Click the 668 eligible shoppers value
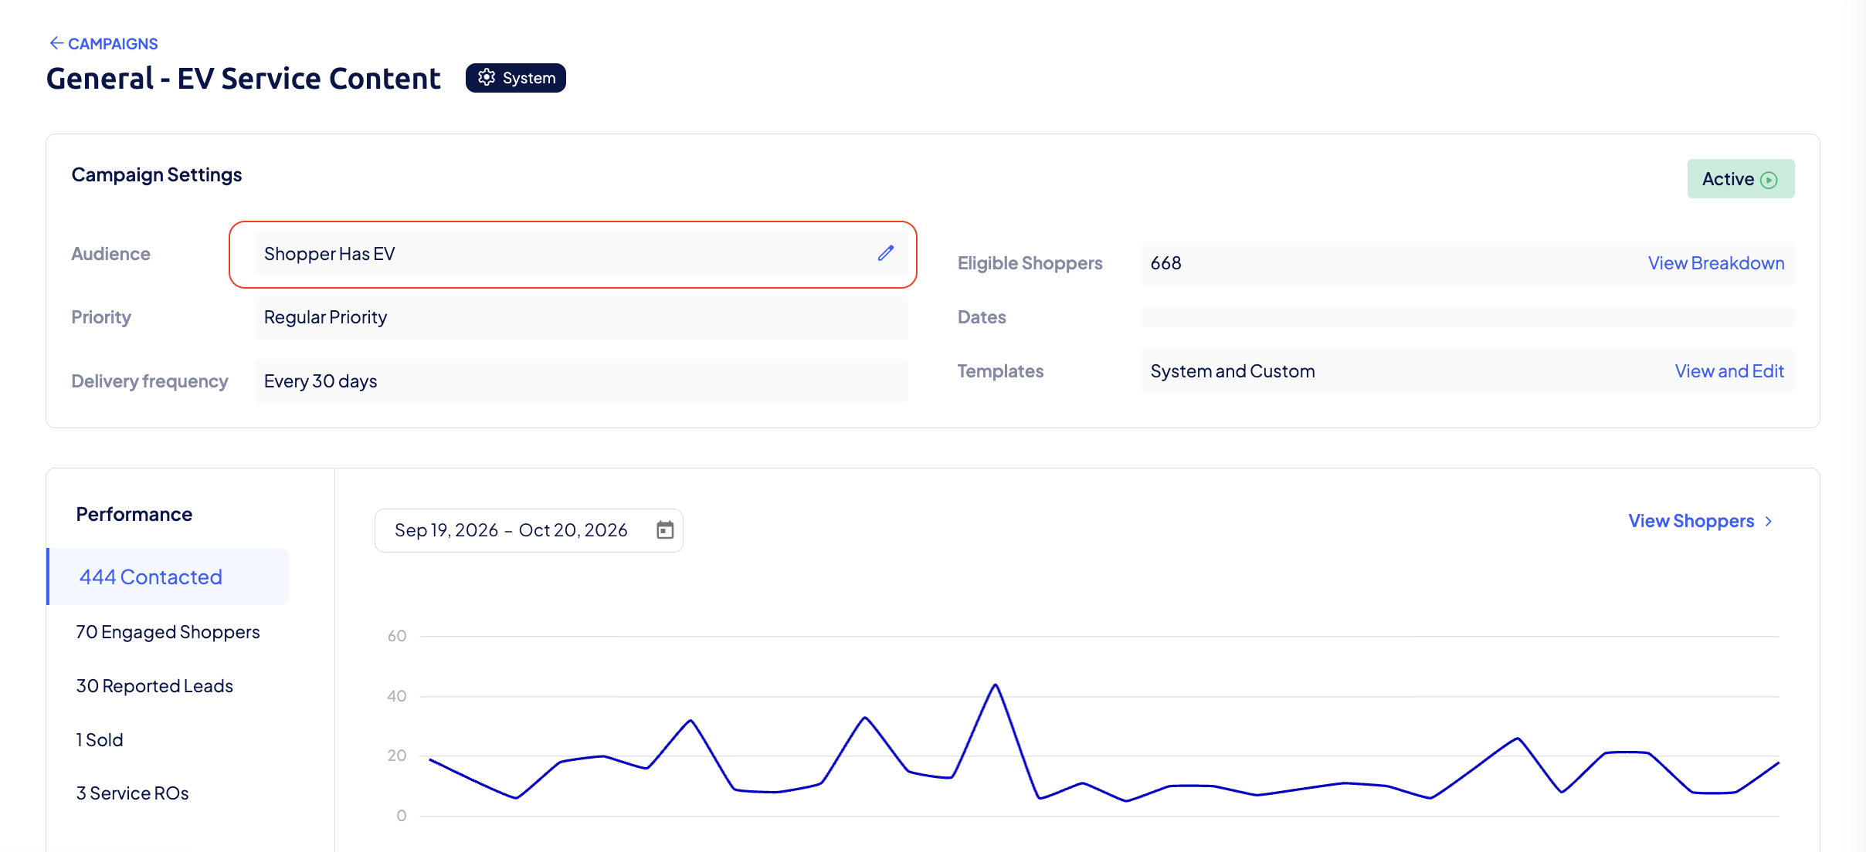The width and height of the screenshot is (1866, 852). click(1165, 263)
